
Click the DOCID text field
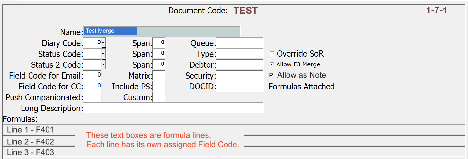(239, 87)
